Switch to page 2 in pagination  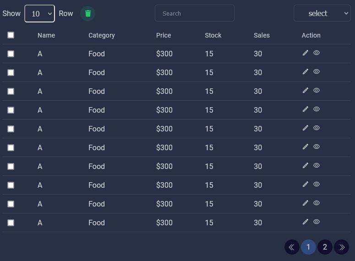click(325, 247)
